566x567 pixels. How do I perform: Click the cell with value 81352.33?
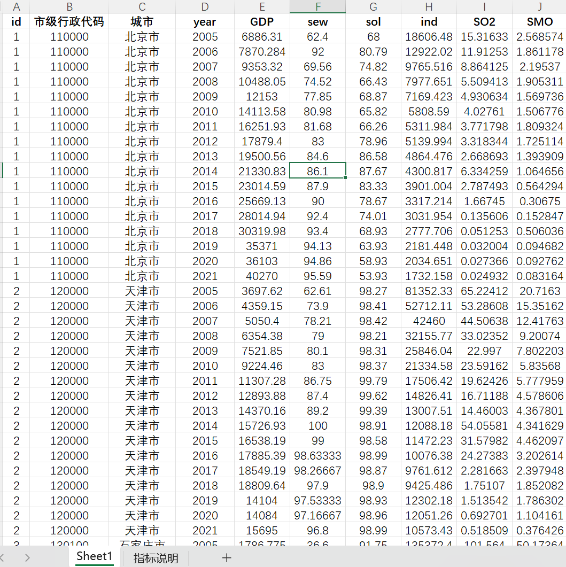pos(429,291)
